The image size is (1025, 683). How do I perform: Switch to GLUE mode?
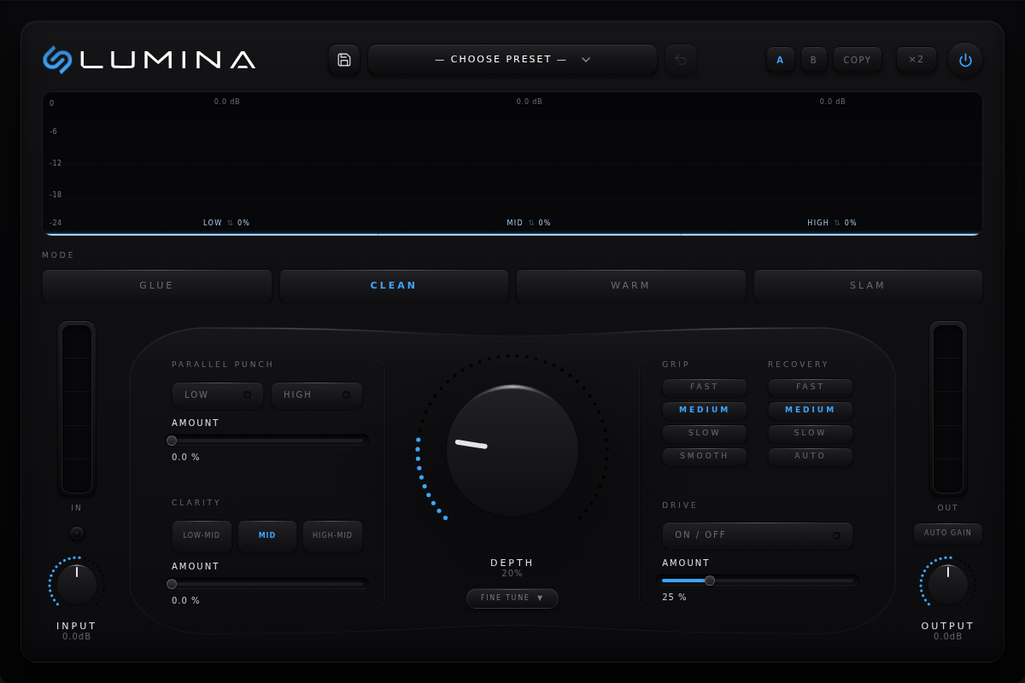(157, 286)
